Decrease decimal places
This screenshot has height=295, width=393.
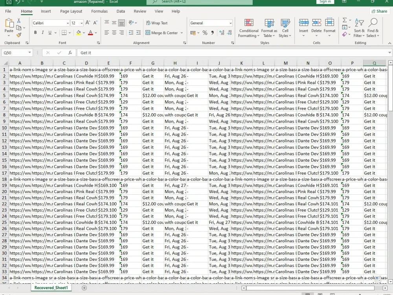click(230, 33)
